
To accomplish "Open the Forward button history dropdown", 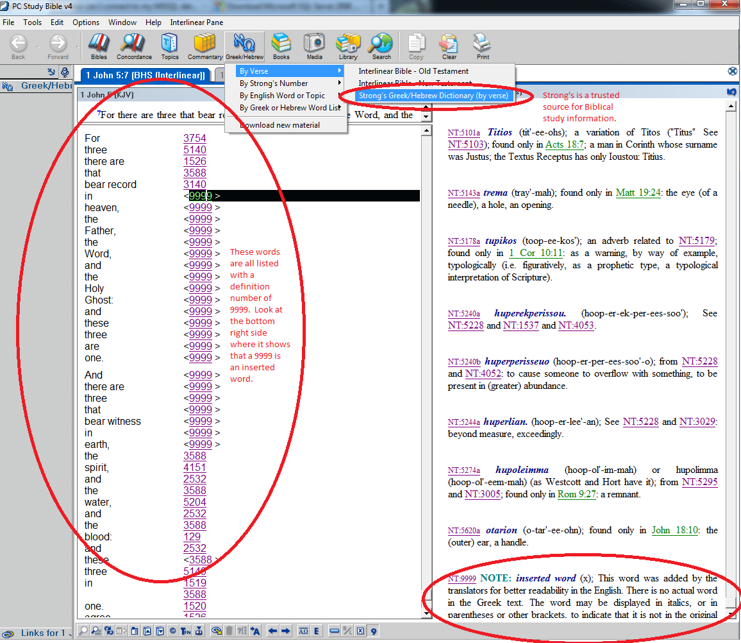I will 78,46.
